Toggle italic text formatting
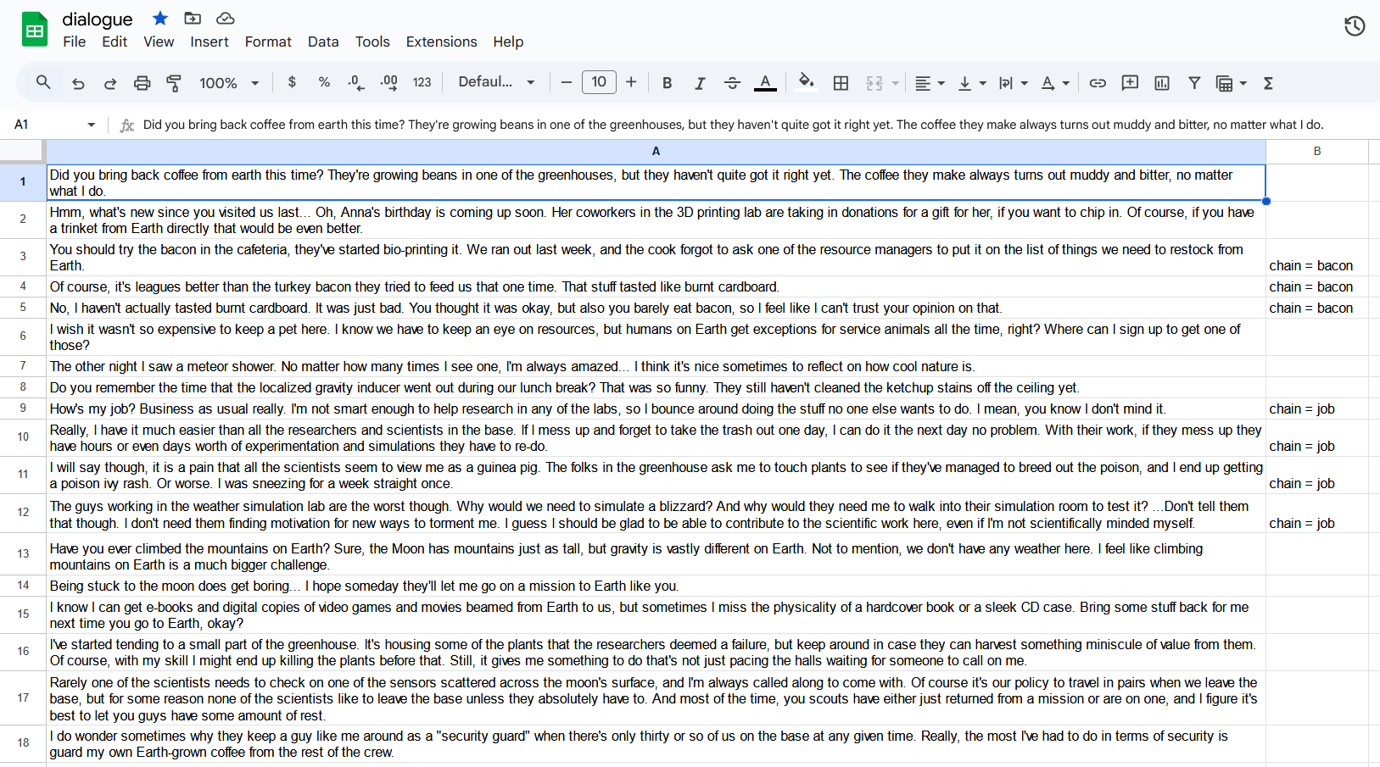1380x767 pixels. (x=700, y=83)
